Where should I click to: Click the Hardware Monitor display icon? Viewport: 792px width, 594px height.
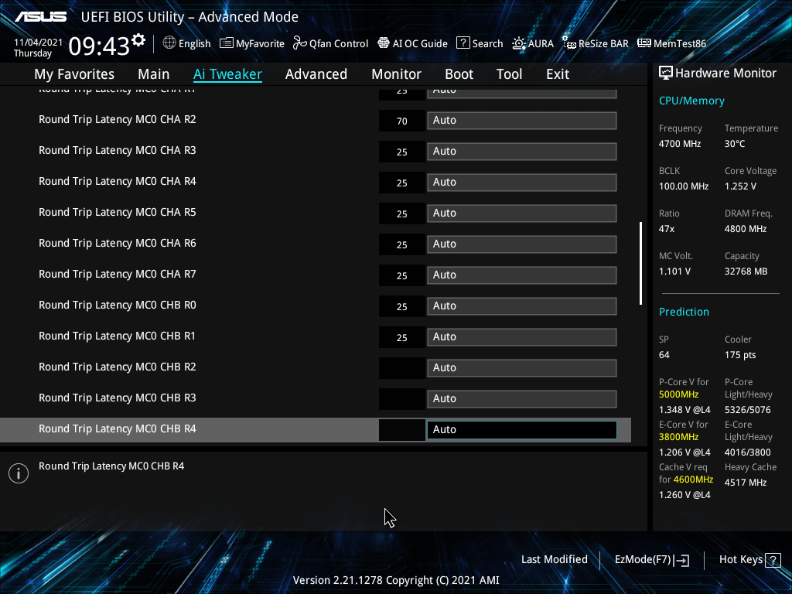tap(666, 73)
